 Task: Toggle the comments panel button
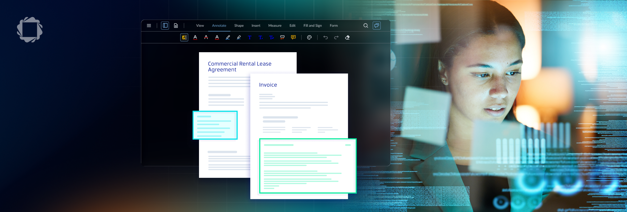pos(377,26)
